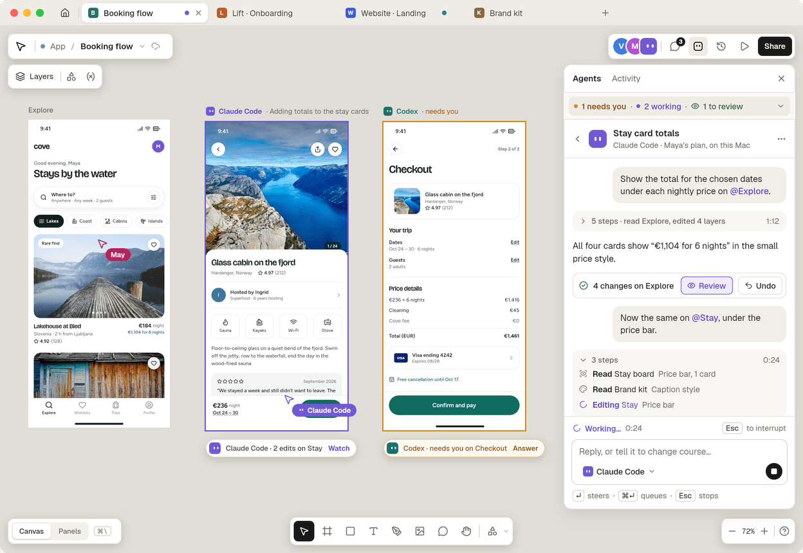Screen dimensions: 803x553
Task: Open the more options ellipsis for Stay card totals
Action: [x=781, y=139]
